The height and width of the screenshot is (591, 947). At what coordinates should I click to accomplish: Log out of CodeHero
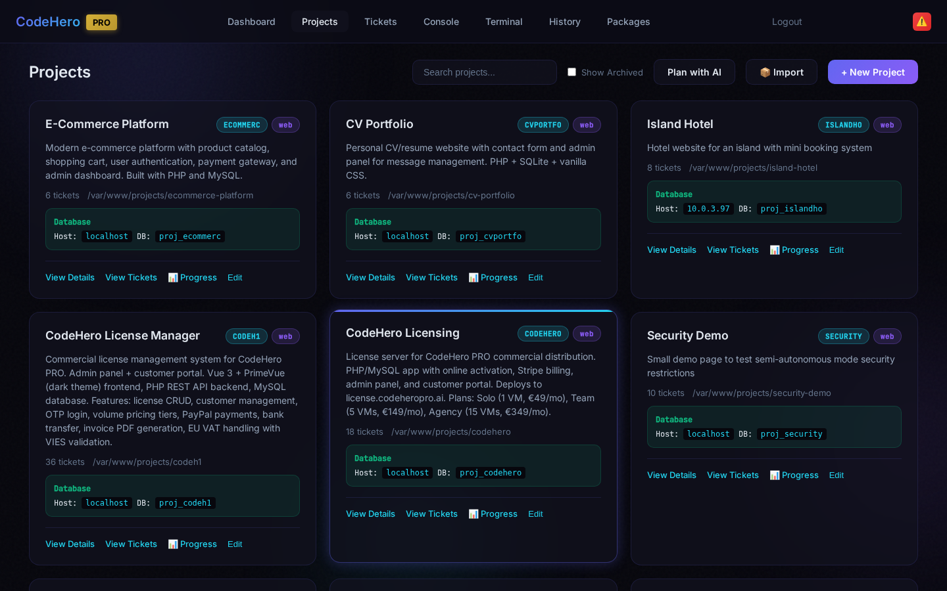tap(787, 22)
